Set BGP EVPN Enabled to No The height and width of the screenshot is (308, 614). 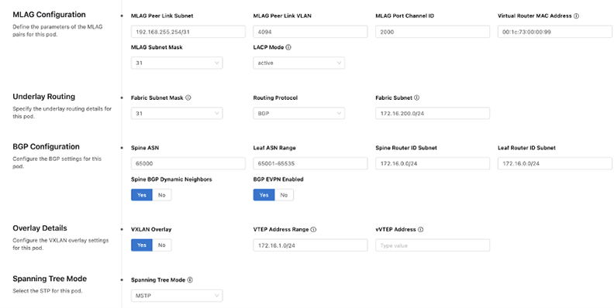[x=284, y=195]
